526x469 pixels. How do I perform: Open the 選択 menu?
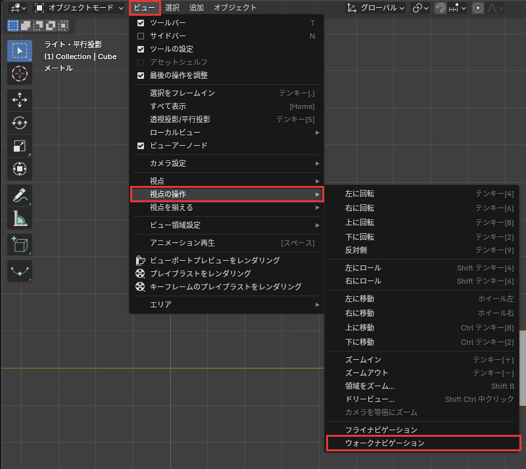point(172,8)
